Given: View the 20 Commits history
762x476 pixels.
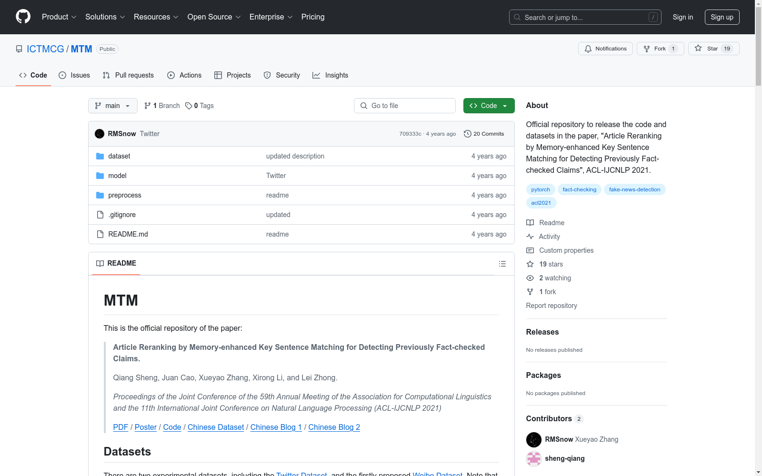Looking at the screenshot, I should click(484, 134).
